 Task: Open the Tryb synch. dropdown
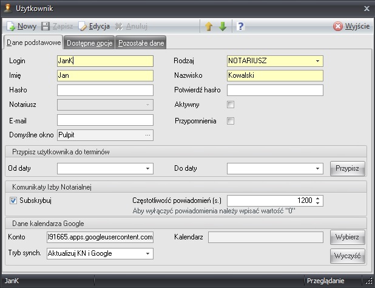coord(147,253)
